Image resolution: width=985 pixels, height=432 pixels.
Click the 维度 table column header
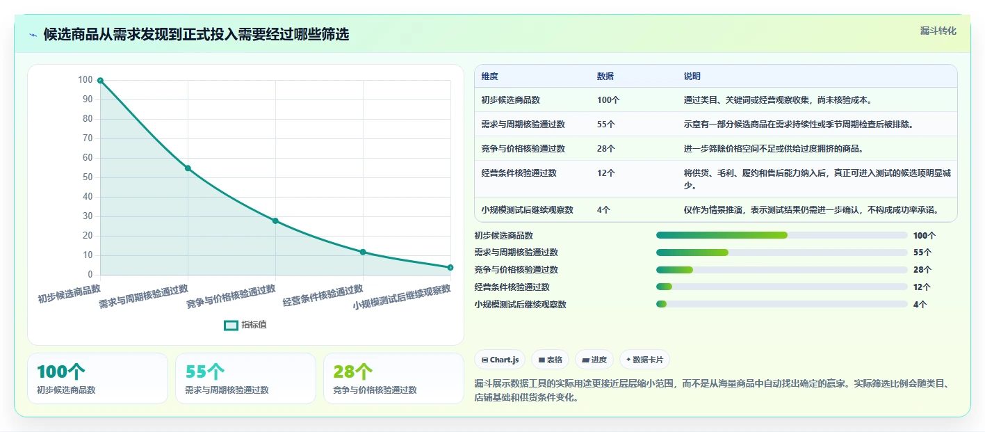(x=489, y=77)
